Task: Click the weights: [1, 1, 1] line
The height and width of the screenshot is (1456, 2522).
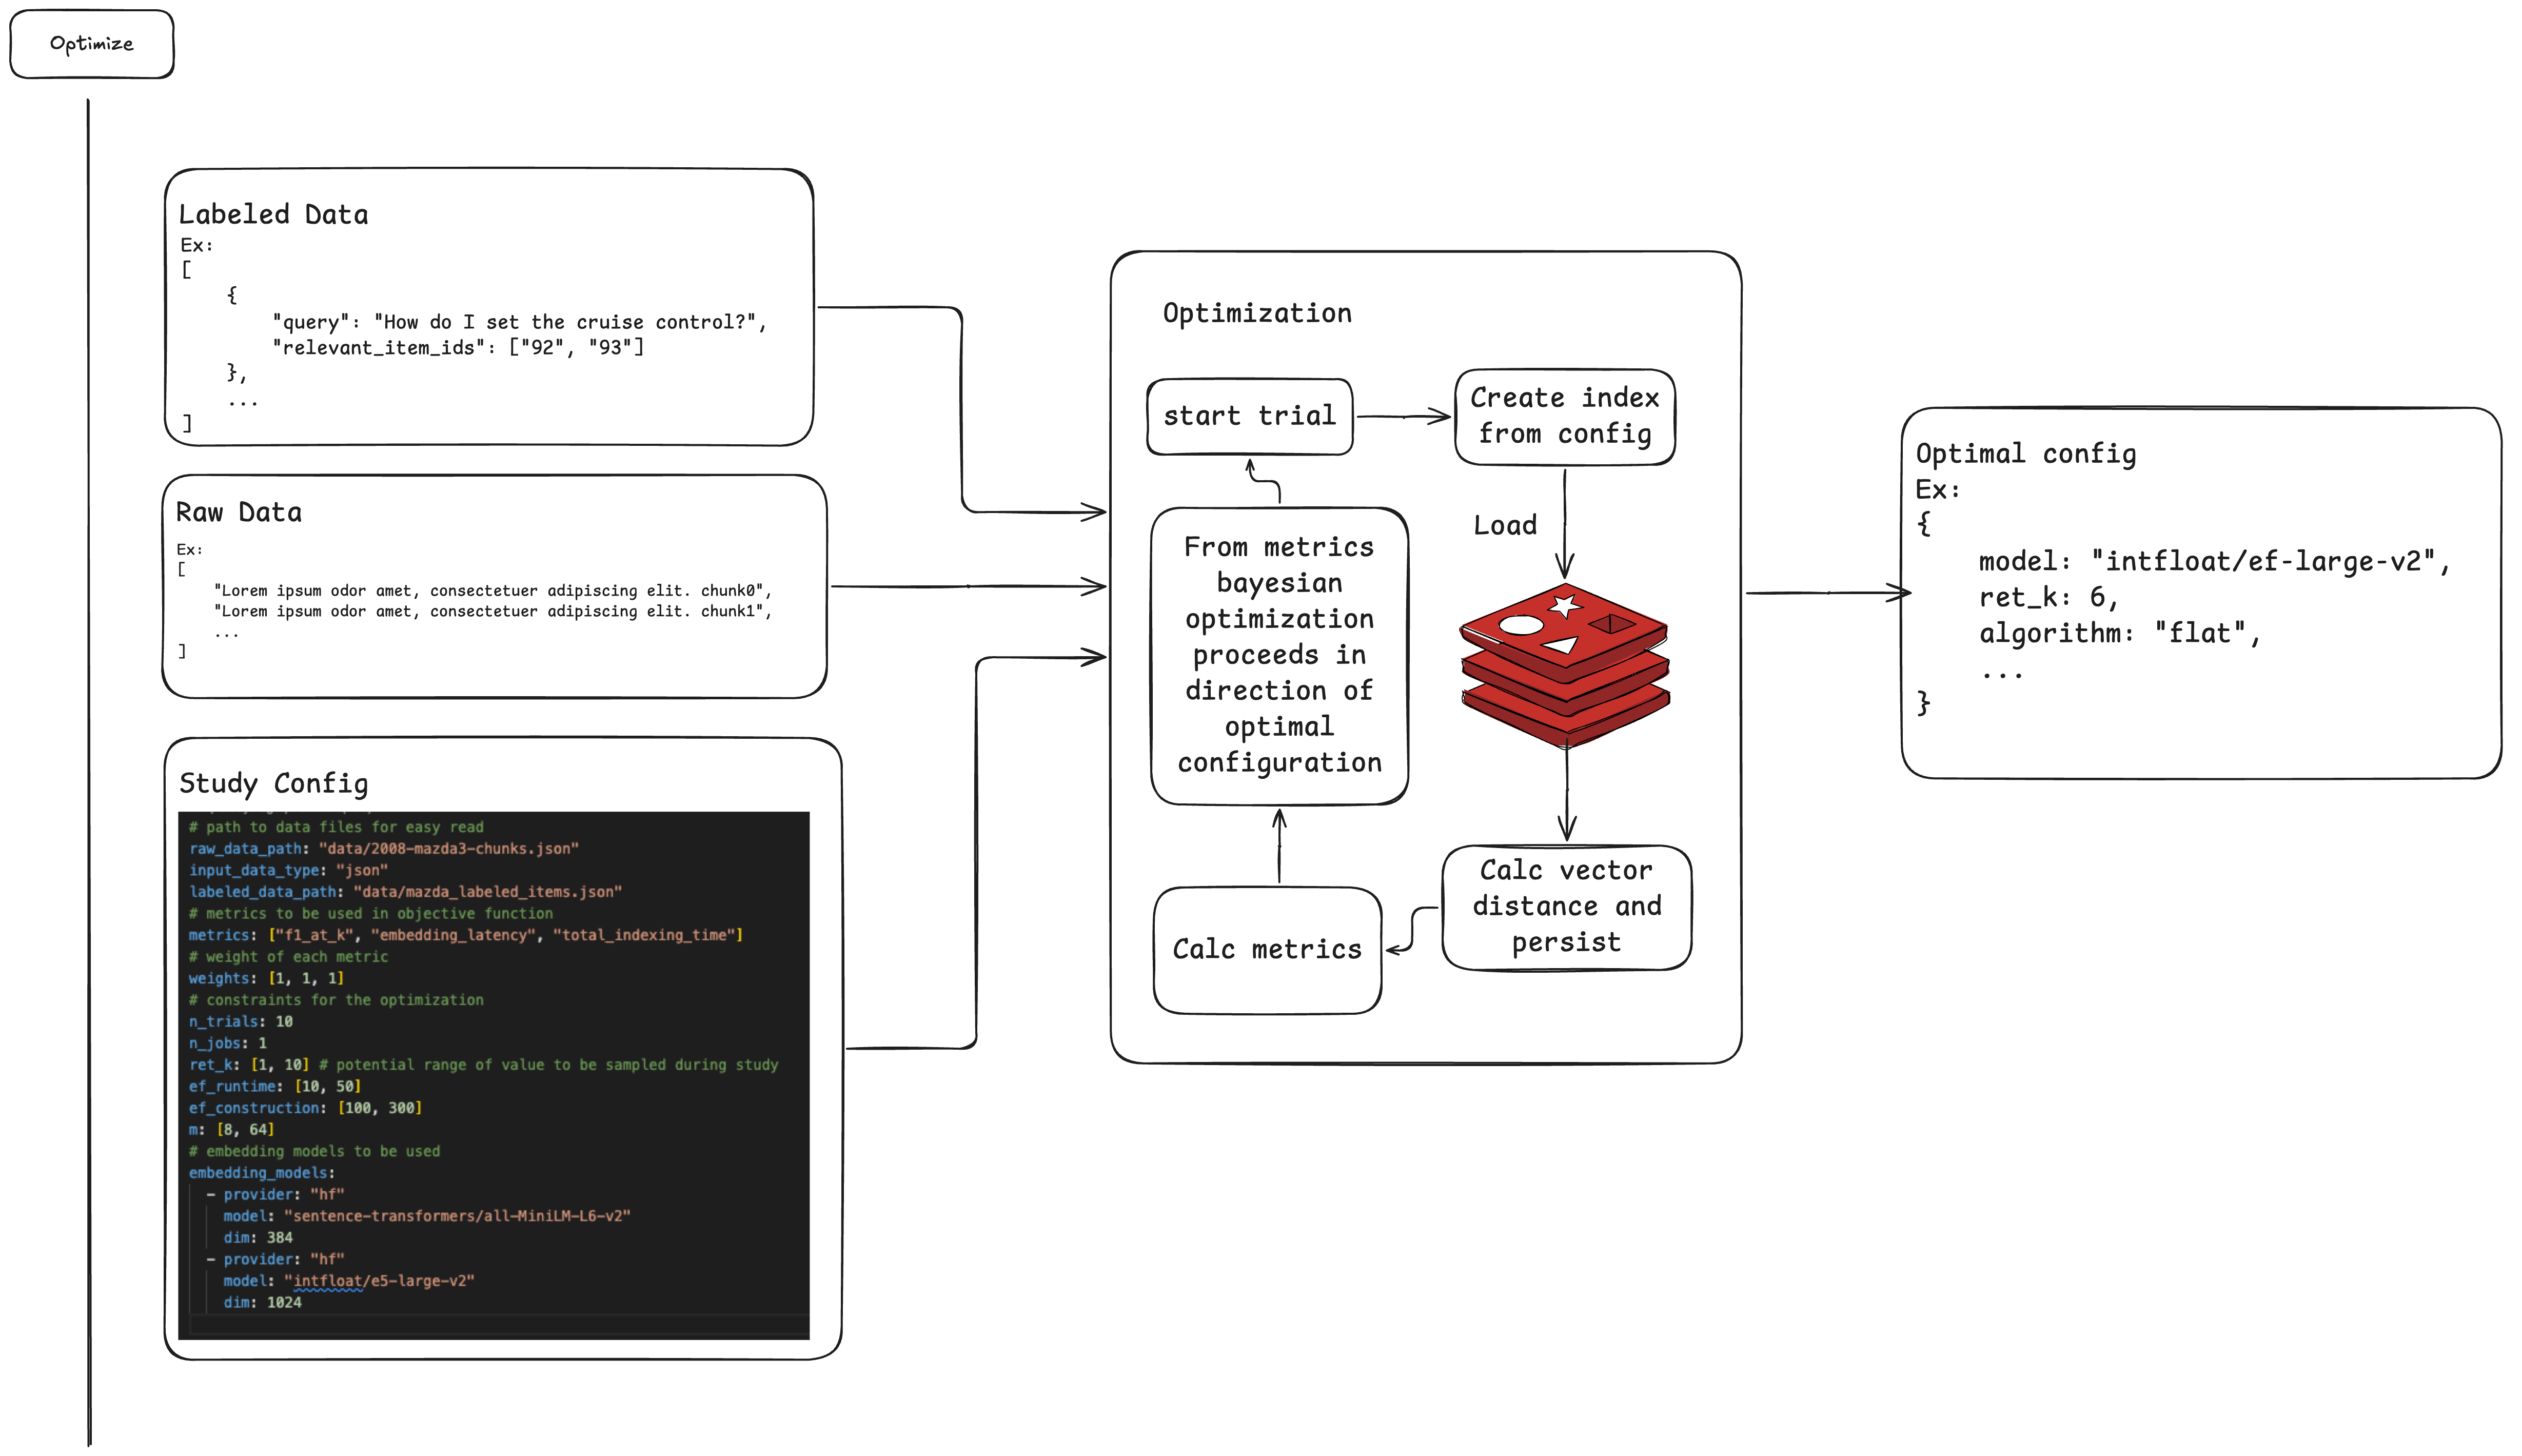Action: pos(266,979)
